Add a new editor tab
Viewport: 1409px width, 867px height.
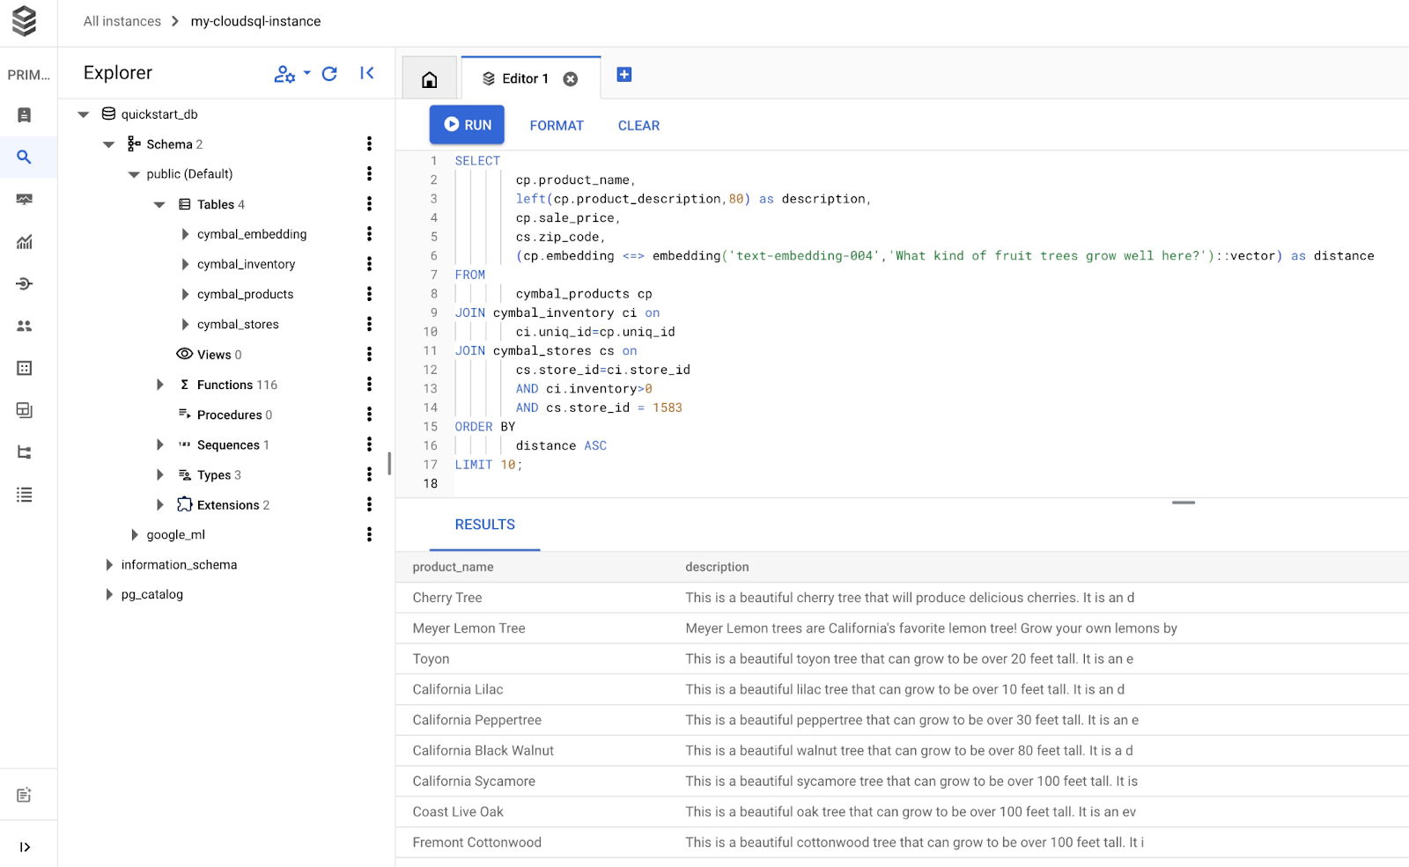point(624,75)
